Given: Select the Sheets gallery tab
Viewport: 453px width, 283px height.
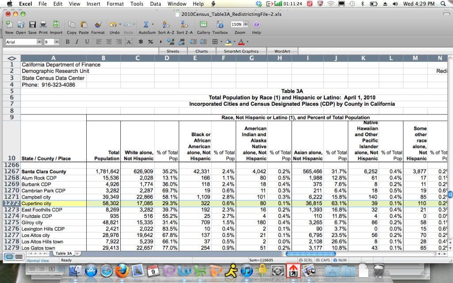Looking at the screenshot, I should pyautogui.click(x=173, y=51).
